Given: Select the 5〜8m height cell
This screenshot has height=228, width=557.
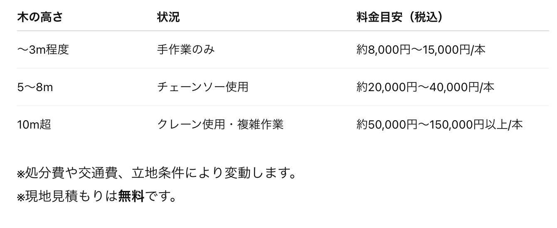Looking at the screenshot, I should 35,87.
